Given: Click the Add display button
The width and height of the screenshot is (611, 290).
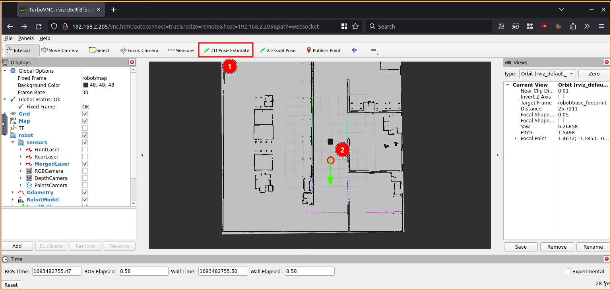Looking at the screenshot, I should pos(17,246).
